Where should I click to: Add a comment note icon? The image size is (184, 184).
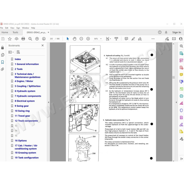click(x=126, y=39)
